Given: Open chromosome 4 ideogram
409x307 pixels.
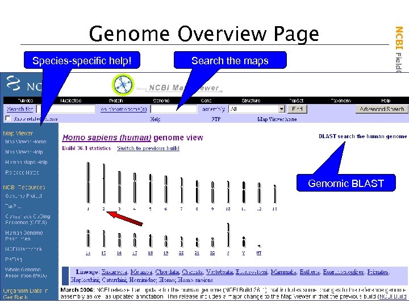Looking at the screenshot, I should point(135,188).
